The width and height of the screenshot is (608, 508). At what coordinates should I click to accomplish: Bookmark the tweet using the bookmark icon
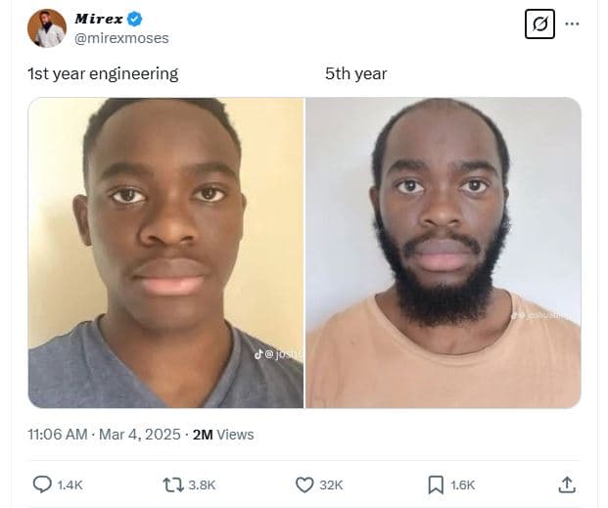coord(436,485)
